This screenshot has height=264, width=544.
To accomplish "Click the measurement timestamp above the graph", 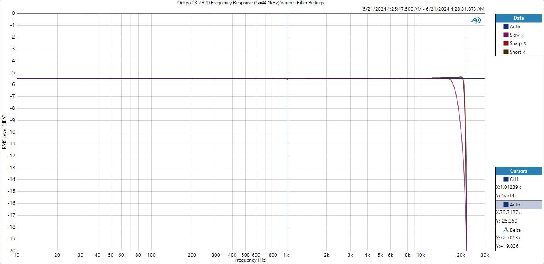I will (x=423, y=9).
